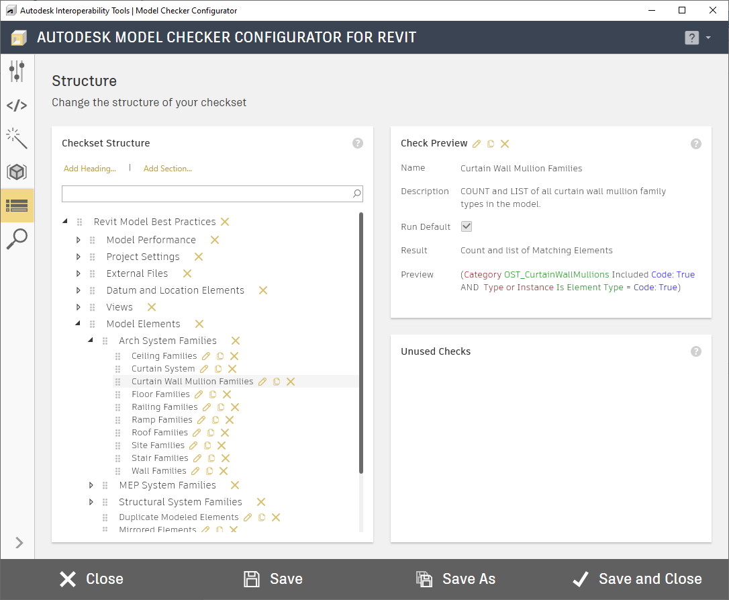Duplicate the check from Check Preview header
The image size is (729, 600).
point(491,144)
